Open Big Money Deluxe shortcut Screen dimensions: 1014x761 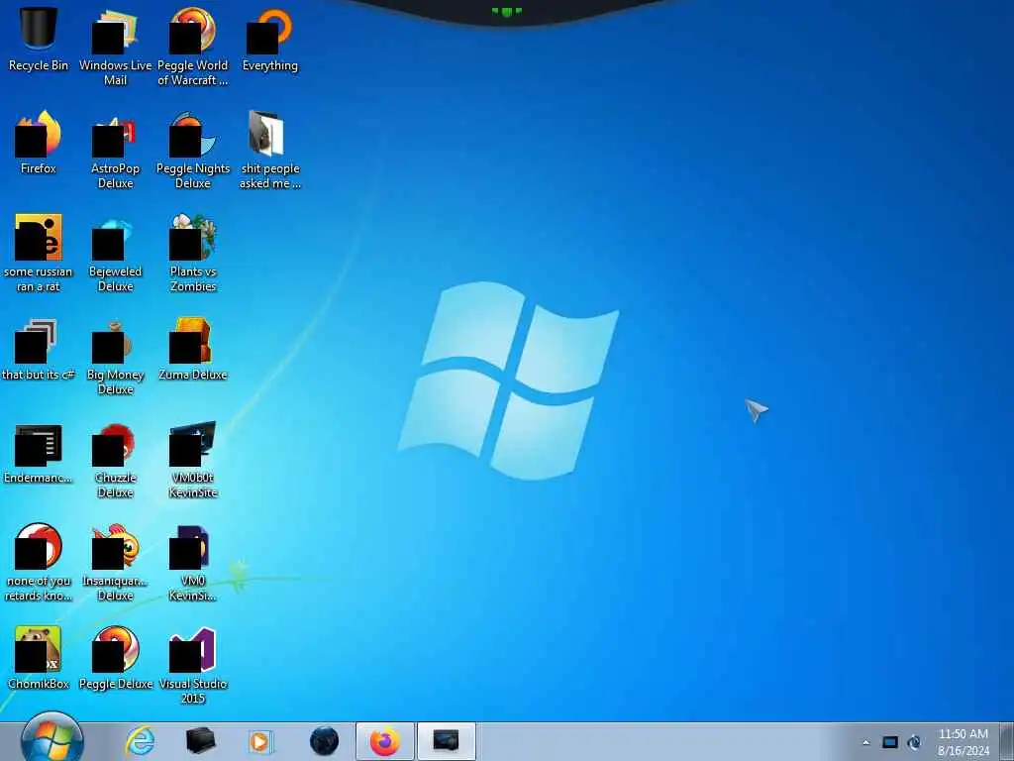115,356
